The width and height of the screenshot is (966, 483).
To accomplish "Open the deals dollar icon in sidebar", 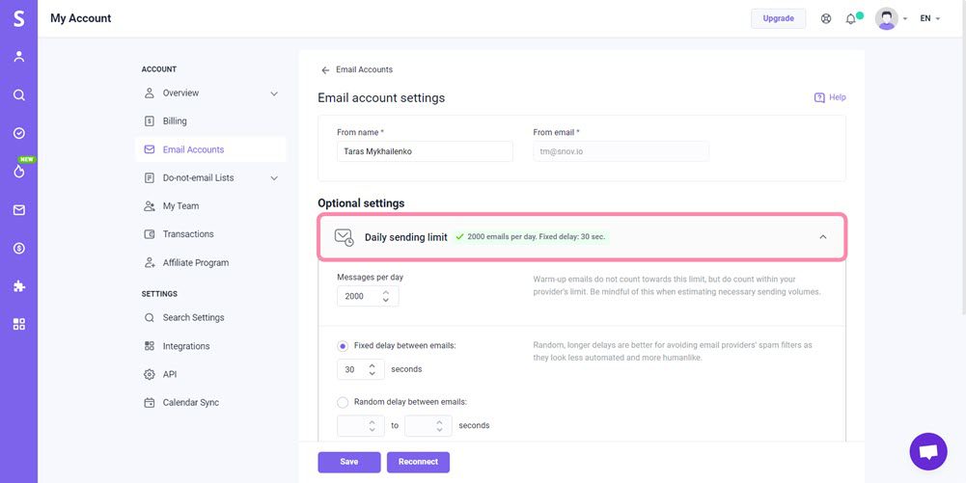I will click(19, 248).
